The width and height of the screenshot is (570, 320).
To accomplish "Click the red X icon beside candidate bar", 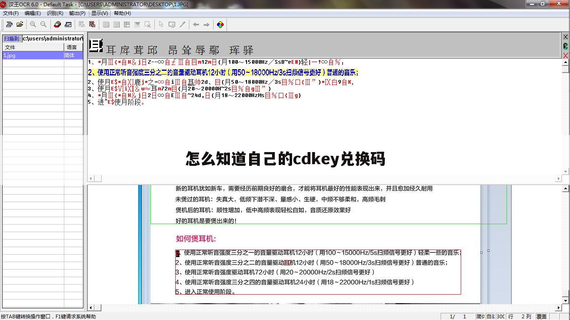I will coord(566,55).
